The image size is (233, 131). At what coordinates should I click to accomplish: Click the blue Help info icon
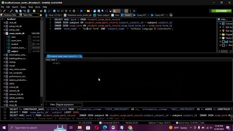pyautogui.click(x=54, y=11)
